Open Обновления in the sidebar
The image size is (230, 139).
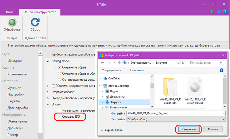click(x=17, y=121)
